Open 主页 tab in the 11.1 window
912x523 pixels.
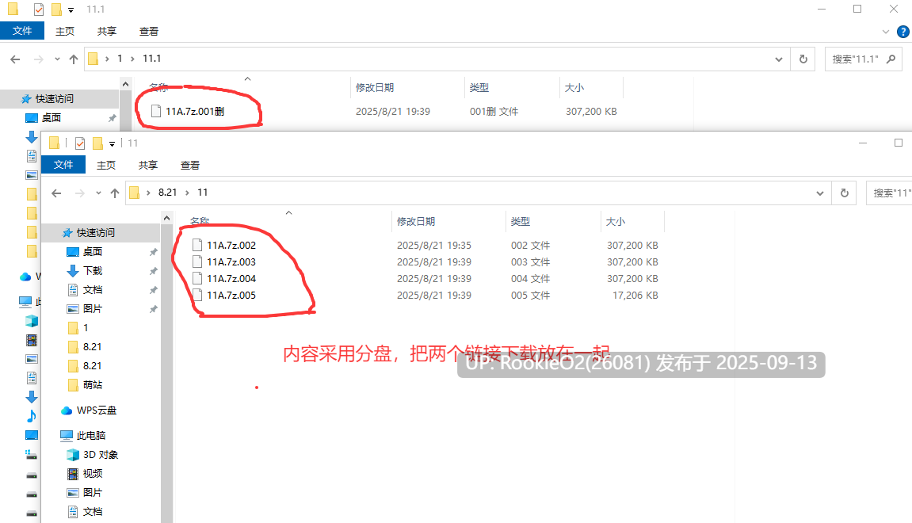[64, 32]
